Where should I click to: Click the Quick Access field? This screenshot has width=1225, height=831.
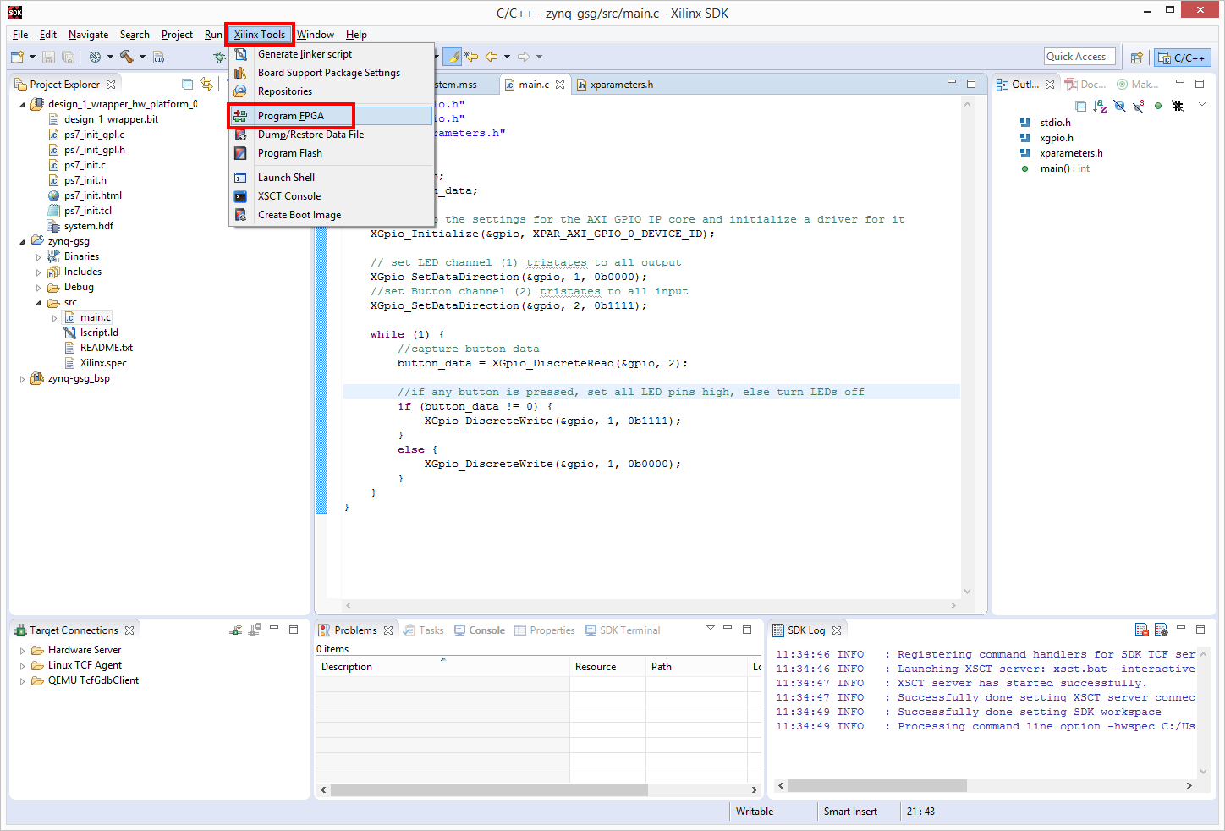1079,57
